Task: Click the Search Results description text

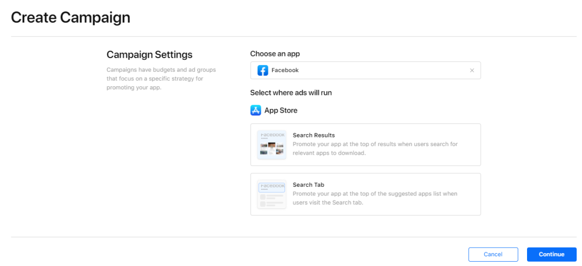Action: tap(375, 149)
